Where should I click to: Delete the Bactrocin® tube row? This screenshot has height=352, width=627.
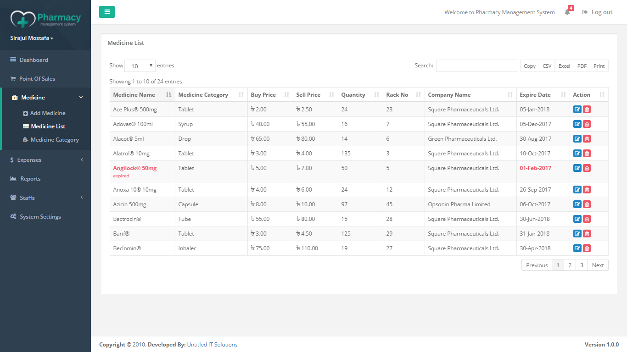[x=587, y=219]
